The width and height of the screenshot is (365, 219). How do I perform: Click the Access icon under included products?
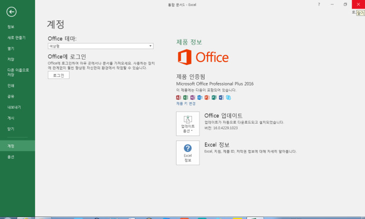178,97
